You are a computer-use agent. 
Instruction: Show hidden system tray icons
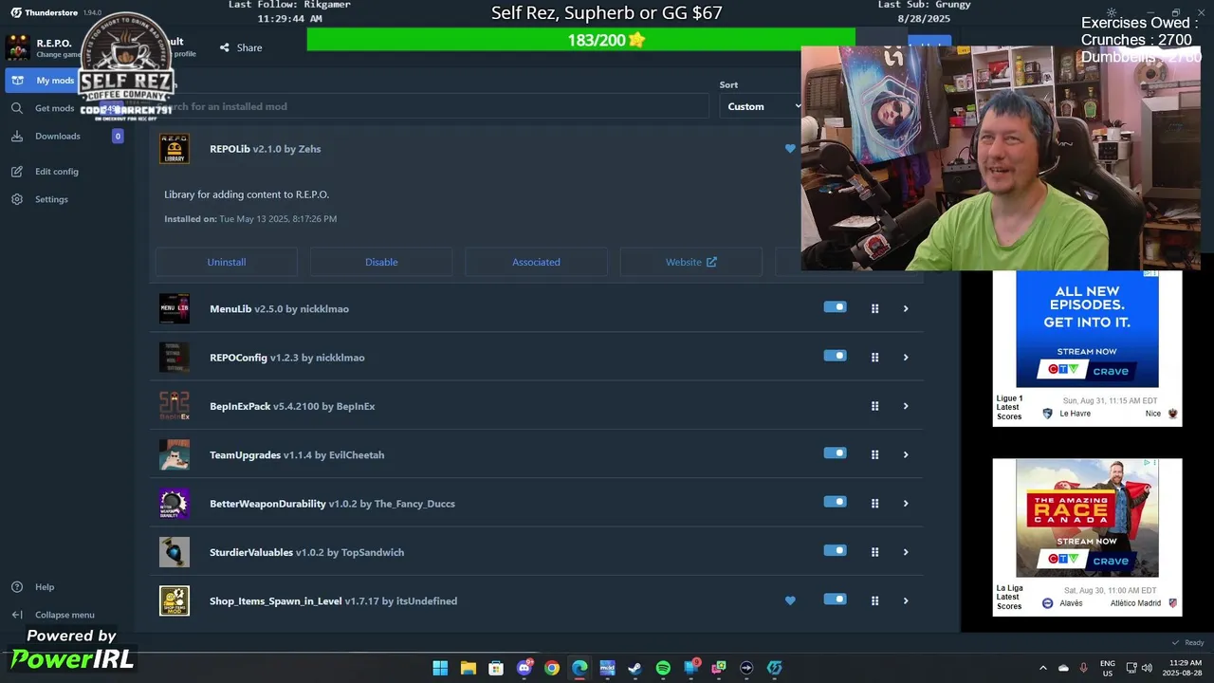point(1043,668)
